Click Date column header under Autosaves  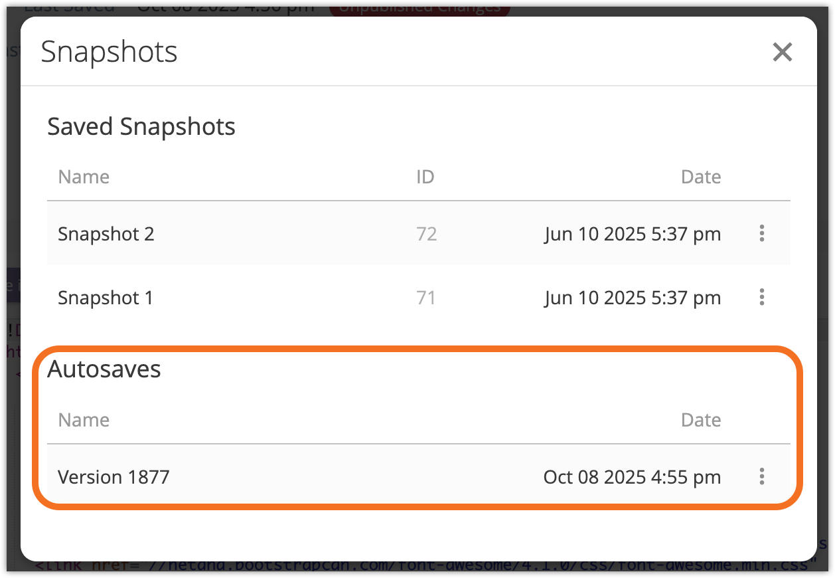[701, 420]
